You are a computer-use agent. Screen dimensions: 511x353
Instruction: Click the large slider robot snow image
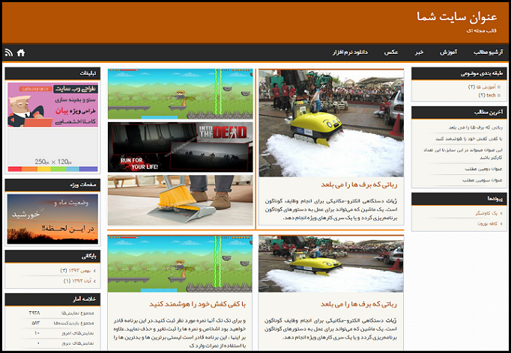click(331, 123)
